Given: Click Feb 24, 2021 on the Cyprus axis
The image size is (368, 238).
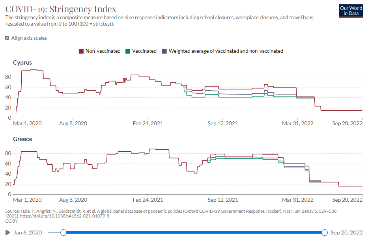Looking at the screenshot, I should click(x=148, y=123).
